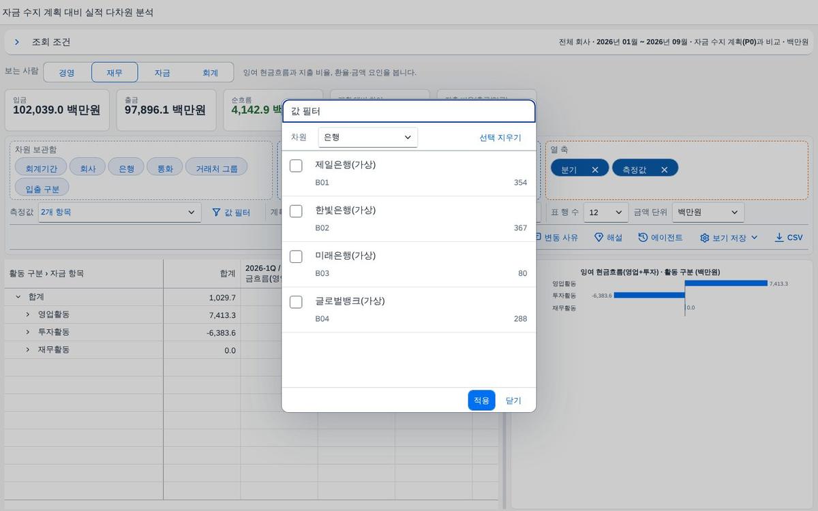
Task: Click the 에이전트 history icon
Action: pyautogui.click(x=643, y=237)
